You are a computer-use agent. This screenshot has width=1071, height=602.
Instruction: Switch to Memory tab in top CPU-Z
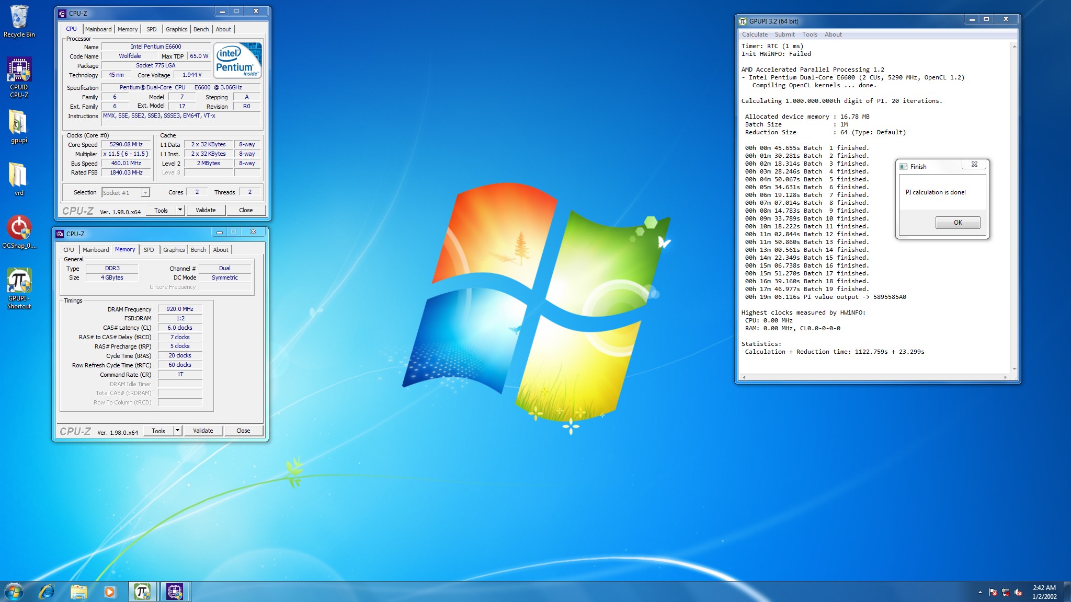tap(128, 29)
